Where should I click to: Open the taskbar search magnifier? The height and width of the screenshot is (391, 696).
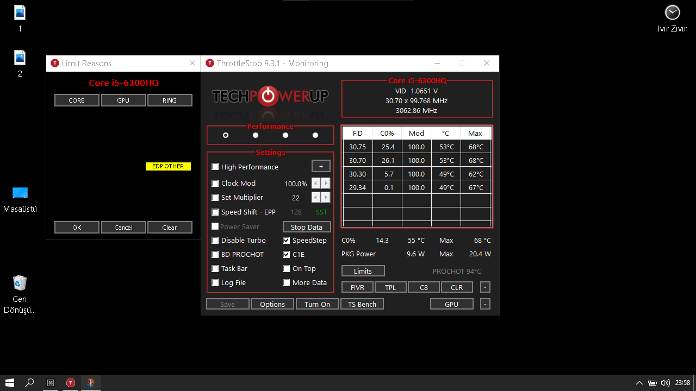pos(30,383)
